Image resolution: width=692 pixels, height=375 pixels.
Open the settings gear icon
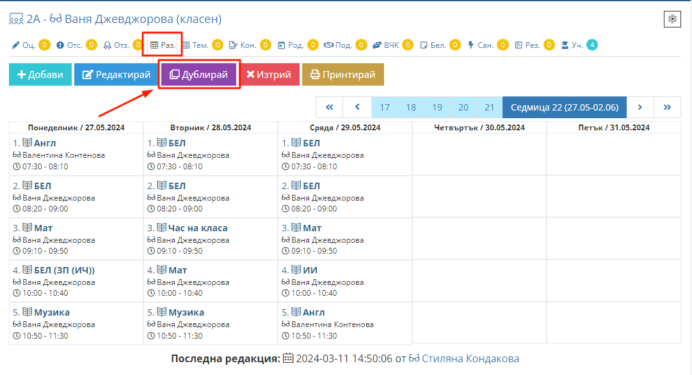point(672,19)
